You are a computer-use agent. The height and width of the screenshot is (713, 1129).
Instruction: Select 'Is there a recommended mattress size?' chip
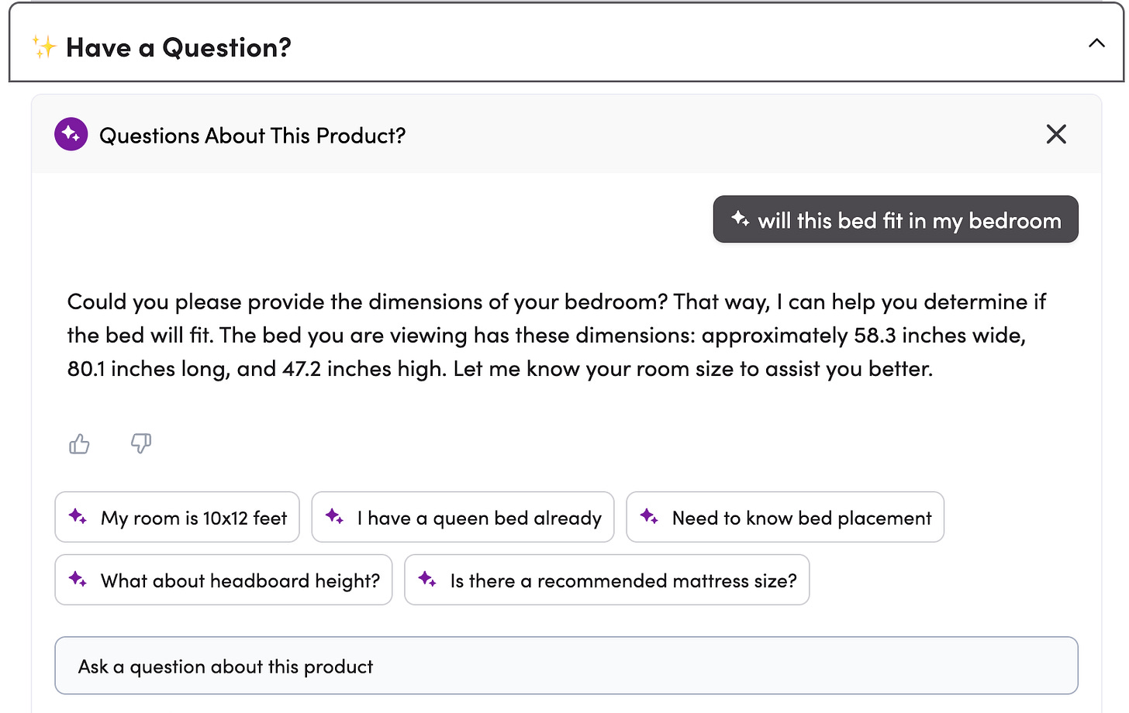tap(607, 580)
